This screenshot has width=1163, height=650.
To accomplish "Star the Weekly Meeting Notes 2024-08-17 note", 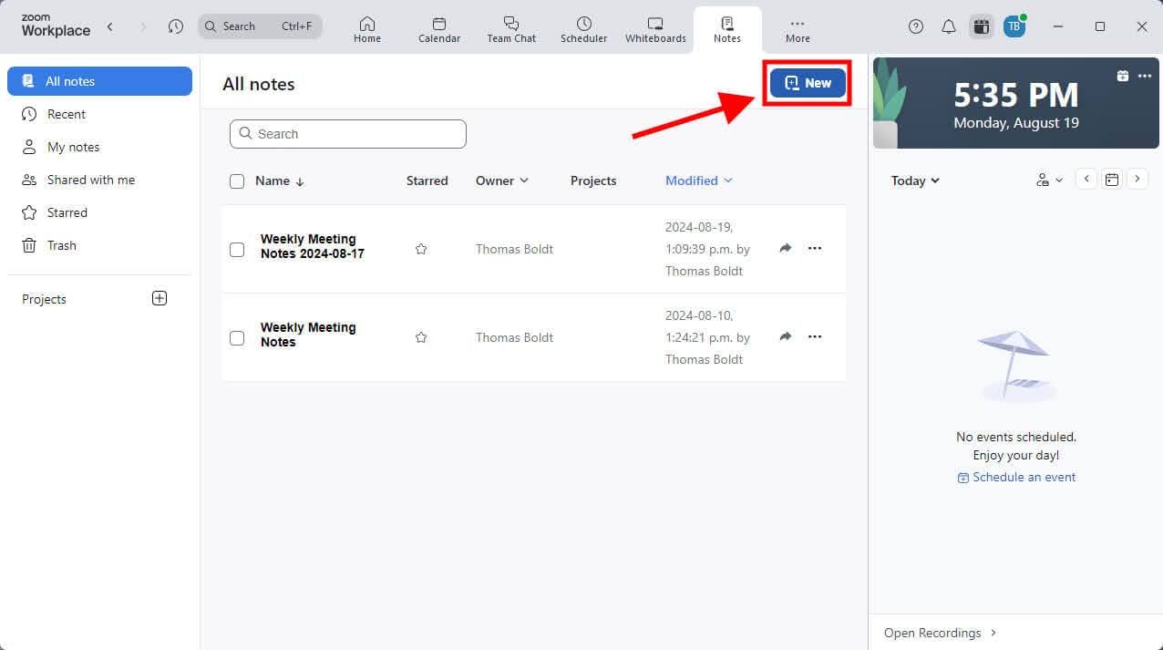I will pos(420,248).
